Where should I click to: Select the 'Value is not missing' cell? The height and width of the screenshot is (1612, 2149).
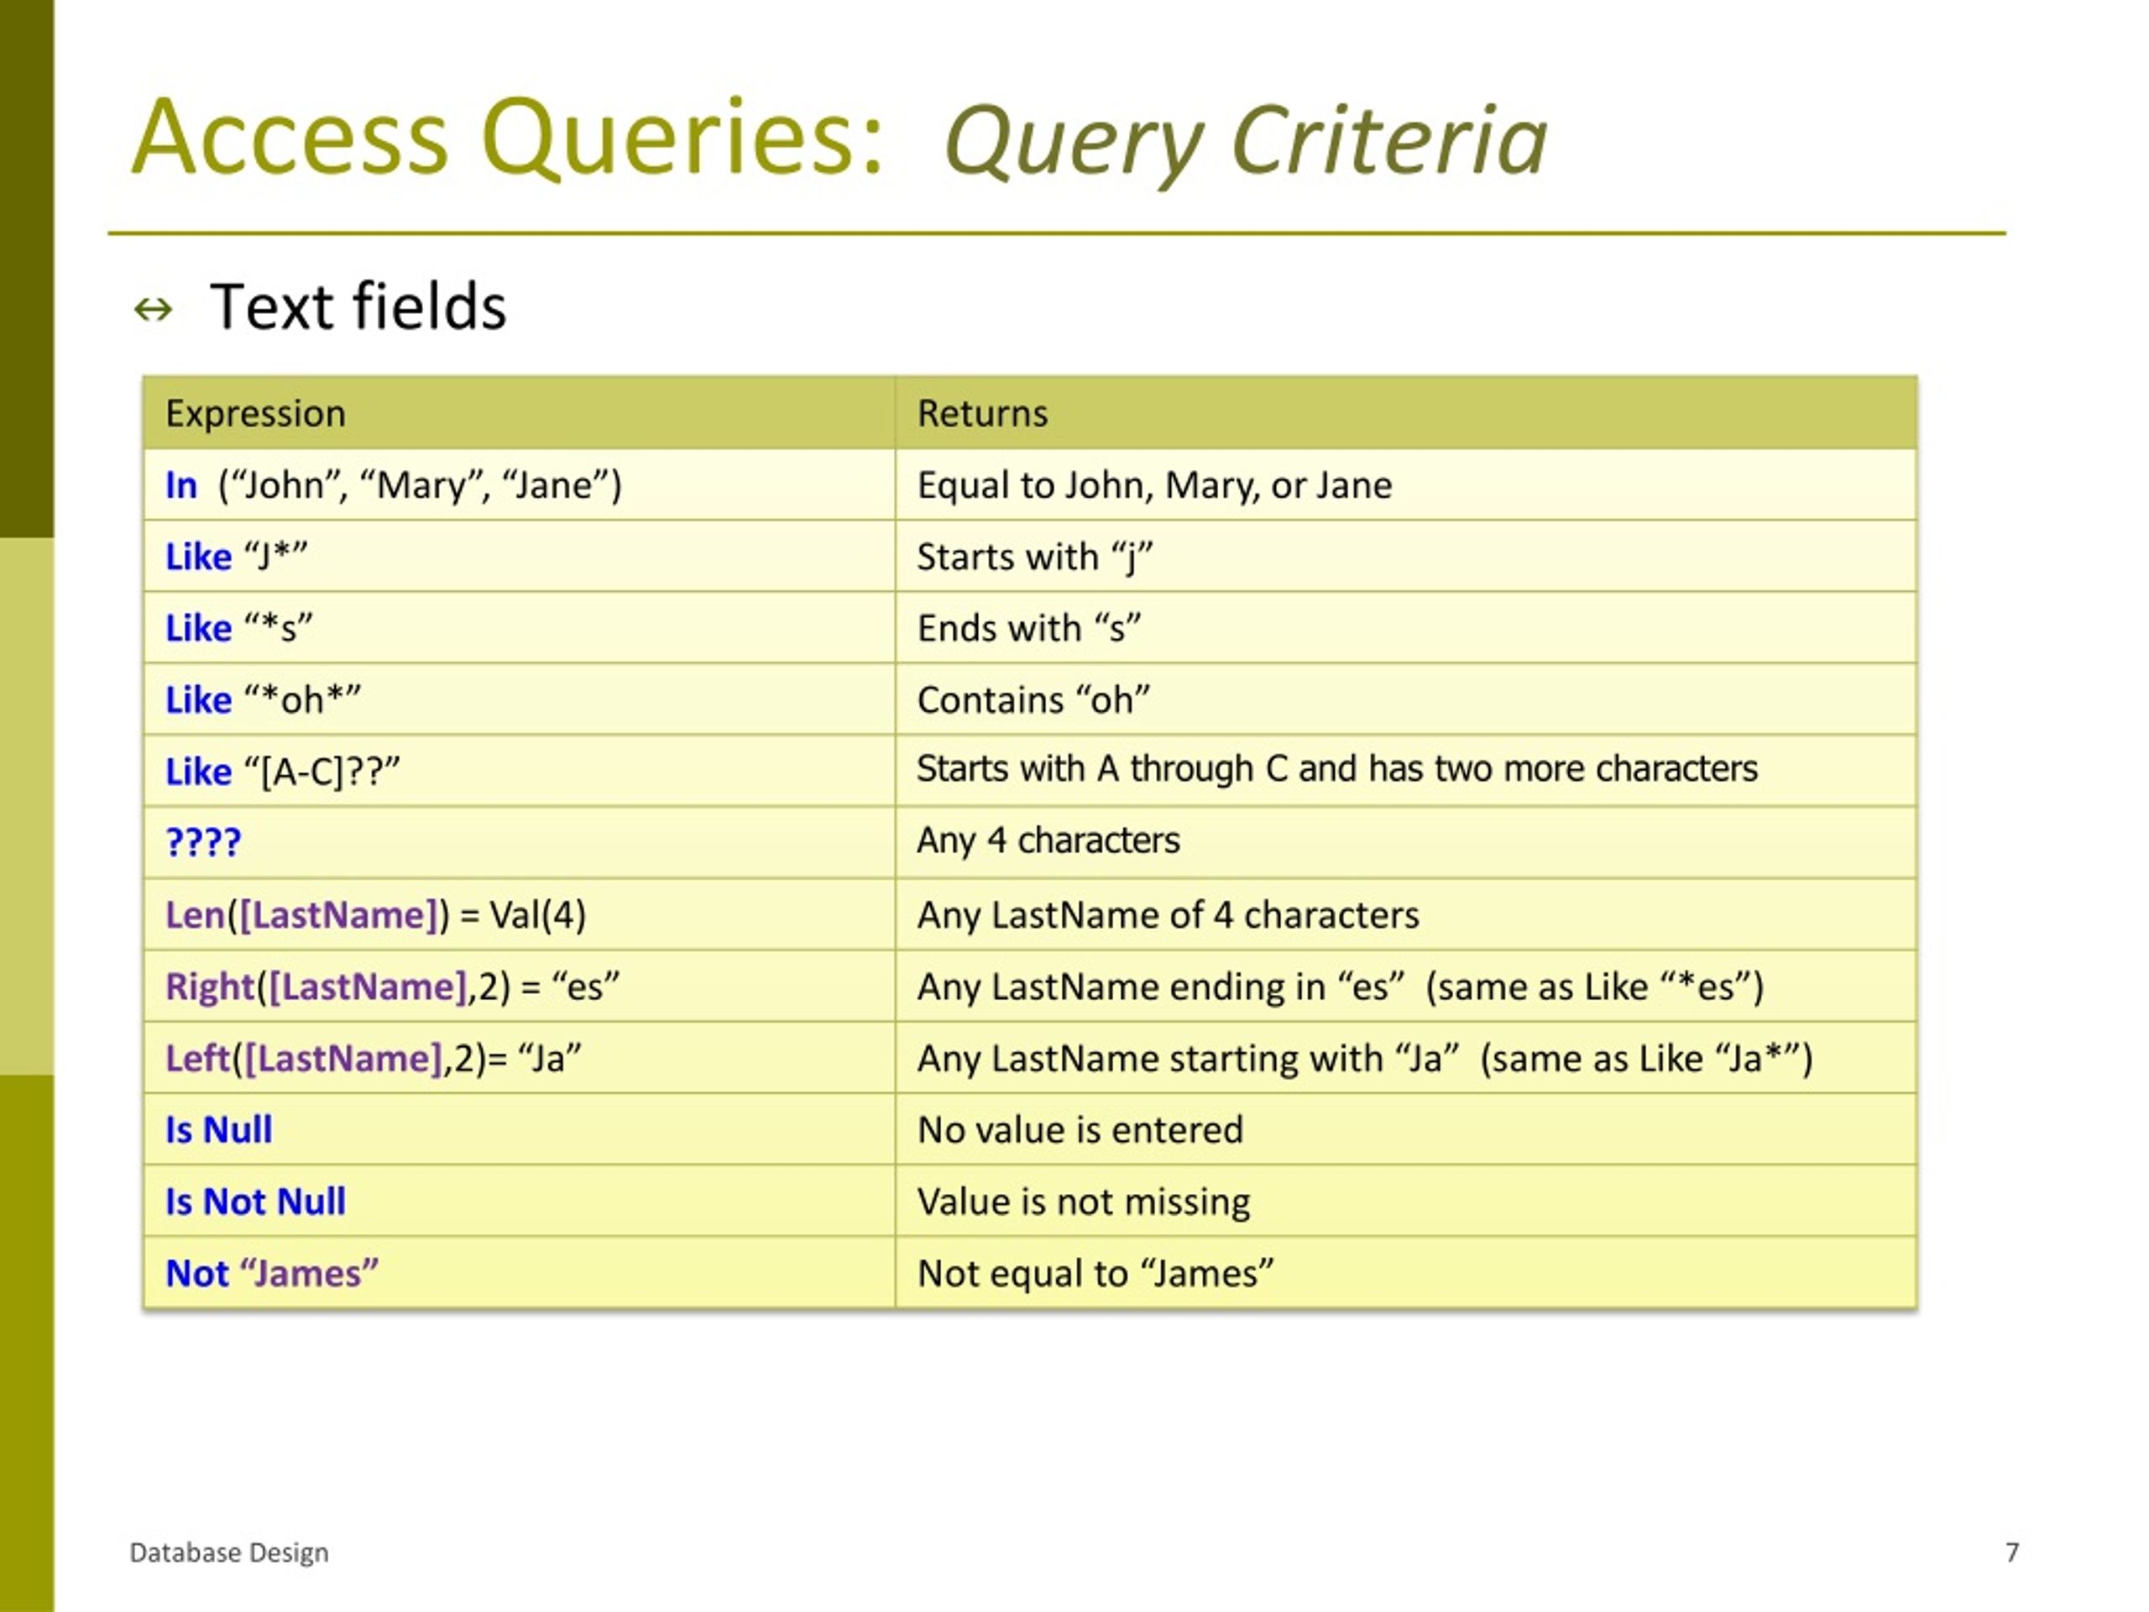[1406, 1201]
